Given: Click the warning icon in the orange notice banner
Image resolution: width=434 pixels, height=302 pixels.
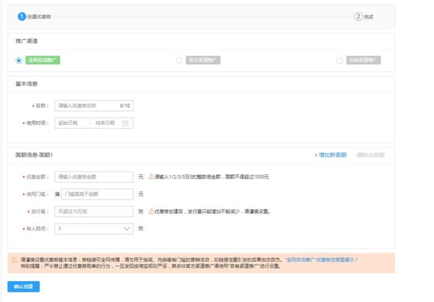Looking at the screenshot, I should (14, 260).
